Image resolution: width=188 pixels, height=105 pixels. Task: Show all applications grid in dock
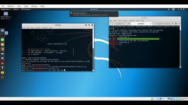click(2, 77)
